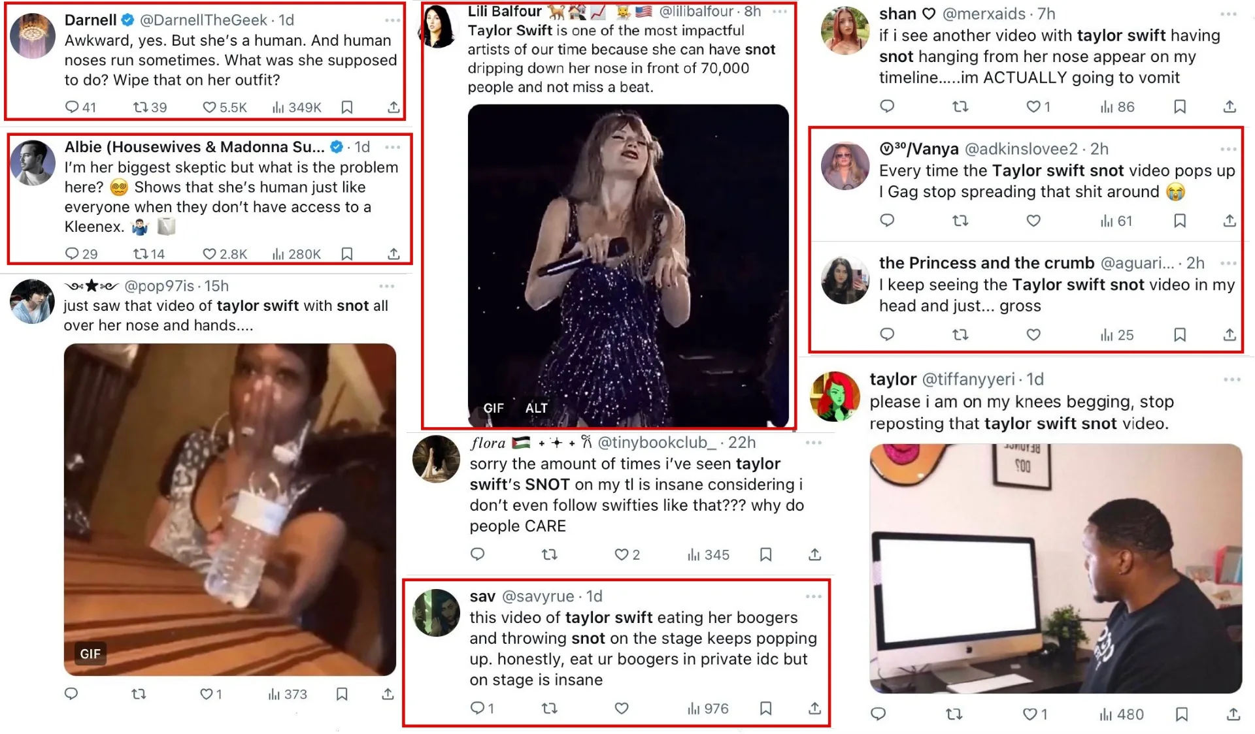1255x734 pixels.
Task: Open more options on flora's tweet
Action: tap(813, 443)
